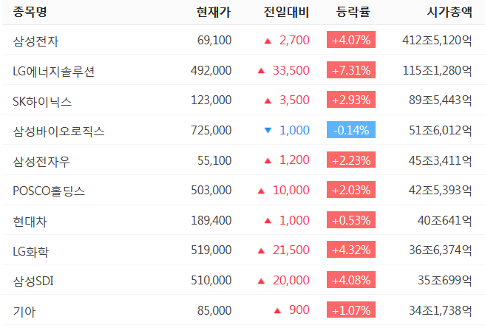The width and height of the screenshot is (485, 328).
Task: Open the LG에너지솔루션 stock page
Action: tap(54, 71)
